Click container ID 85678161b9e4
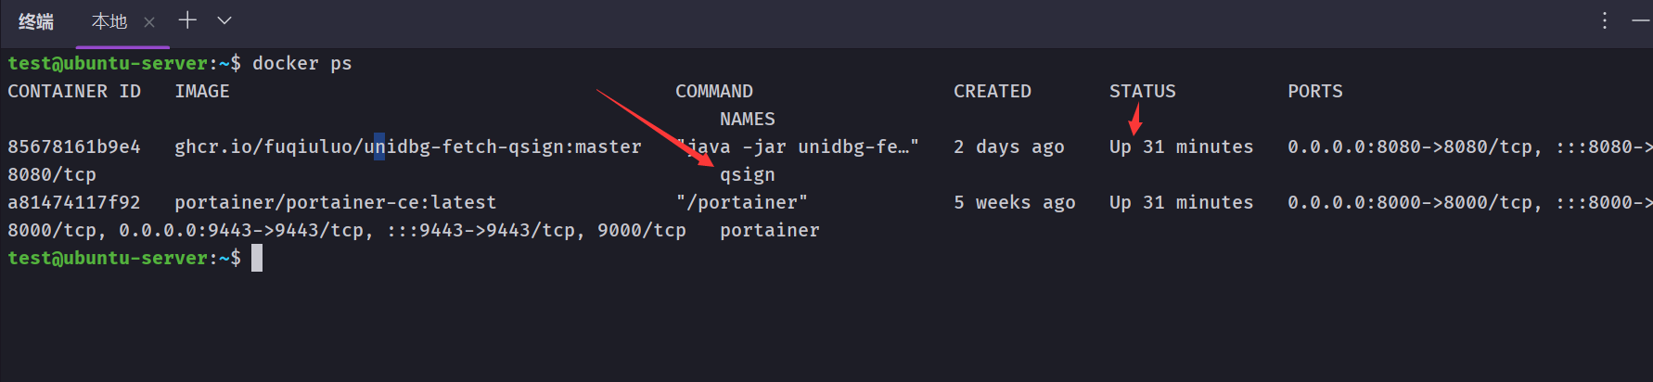The height and width of the screenshot is (382, 1653). pos(74,146)
